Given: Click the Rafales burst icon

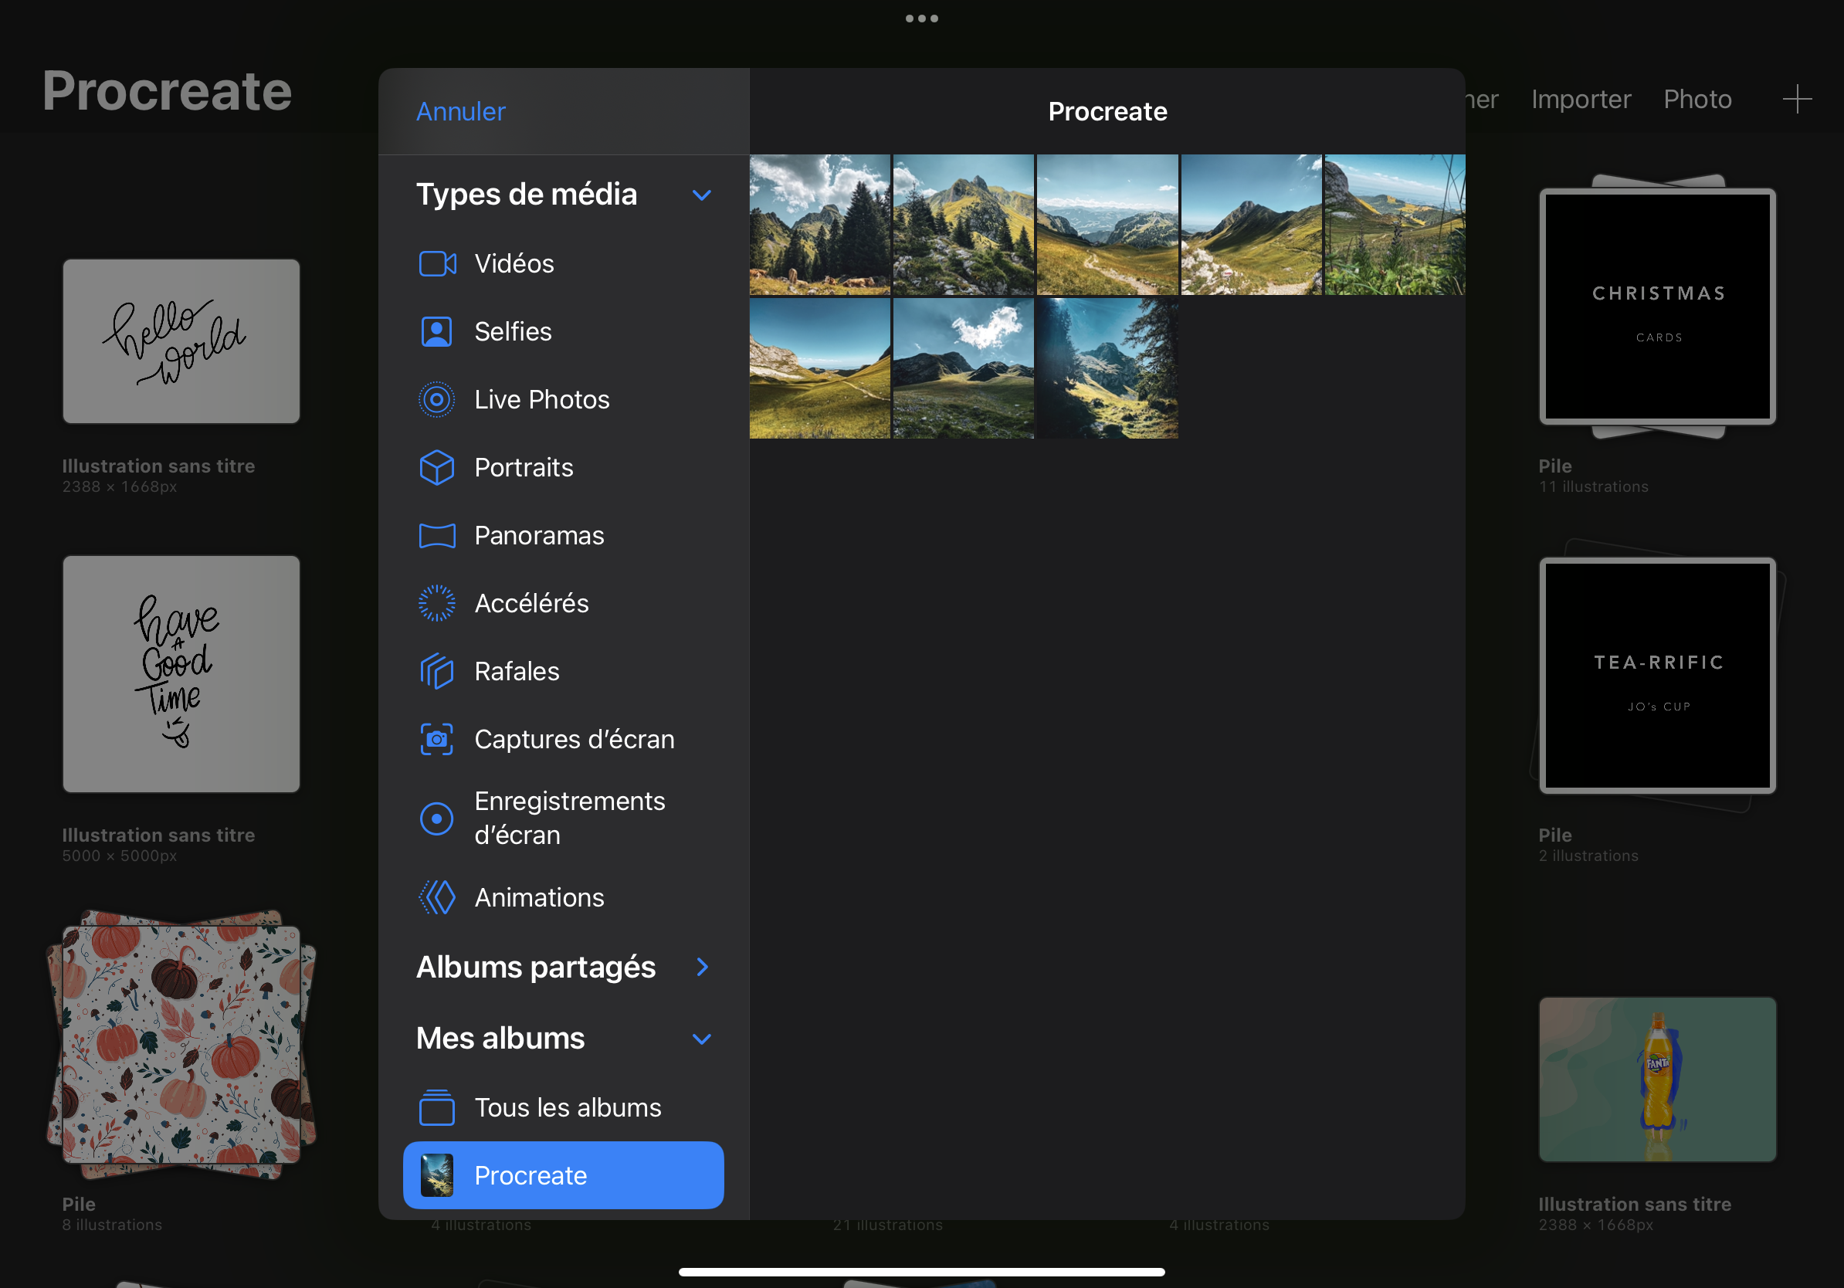Looking at the screenshot, I should pos(437,671).
